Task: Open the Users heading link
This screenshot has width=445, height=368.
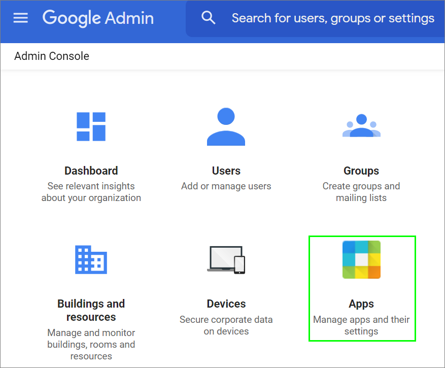Action: click(226, 171)
